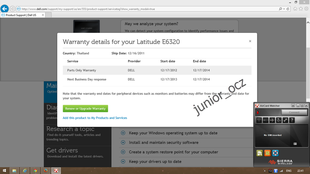
Task: Click the browser Back arrow button
Action: pos(4,9)
